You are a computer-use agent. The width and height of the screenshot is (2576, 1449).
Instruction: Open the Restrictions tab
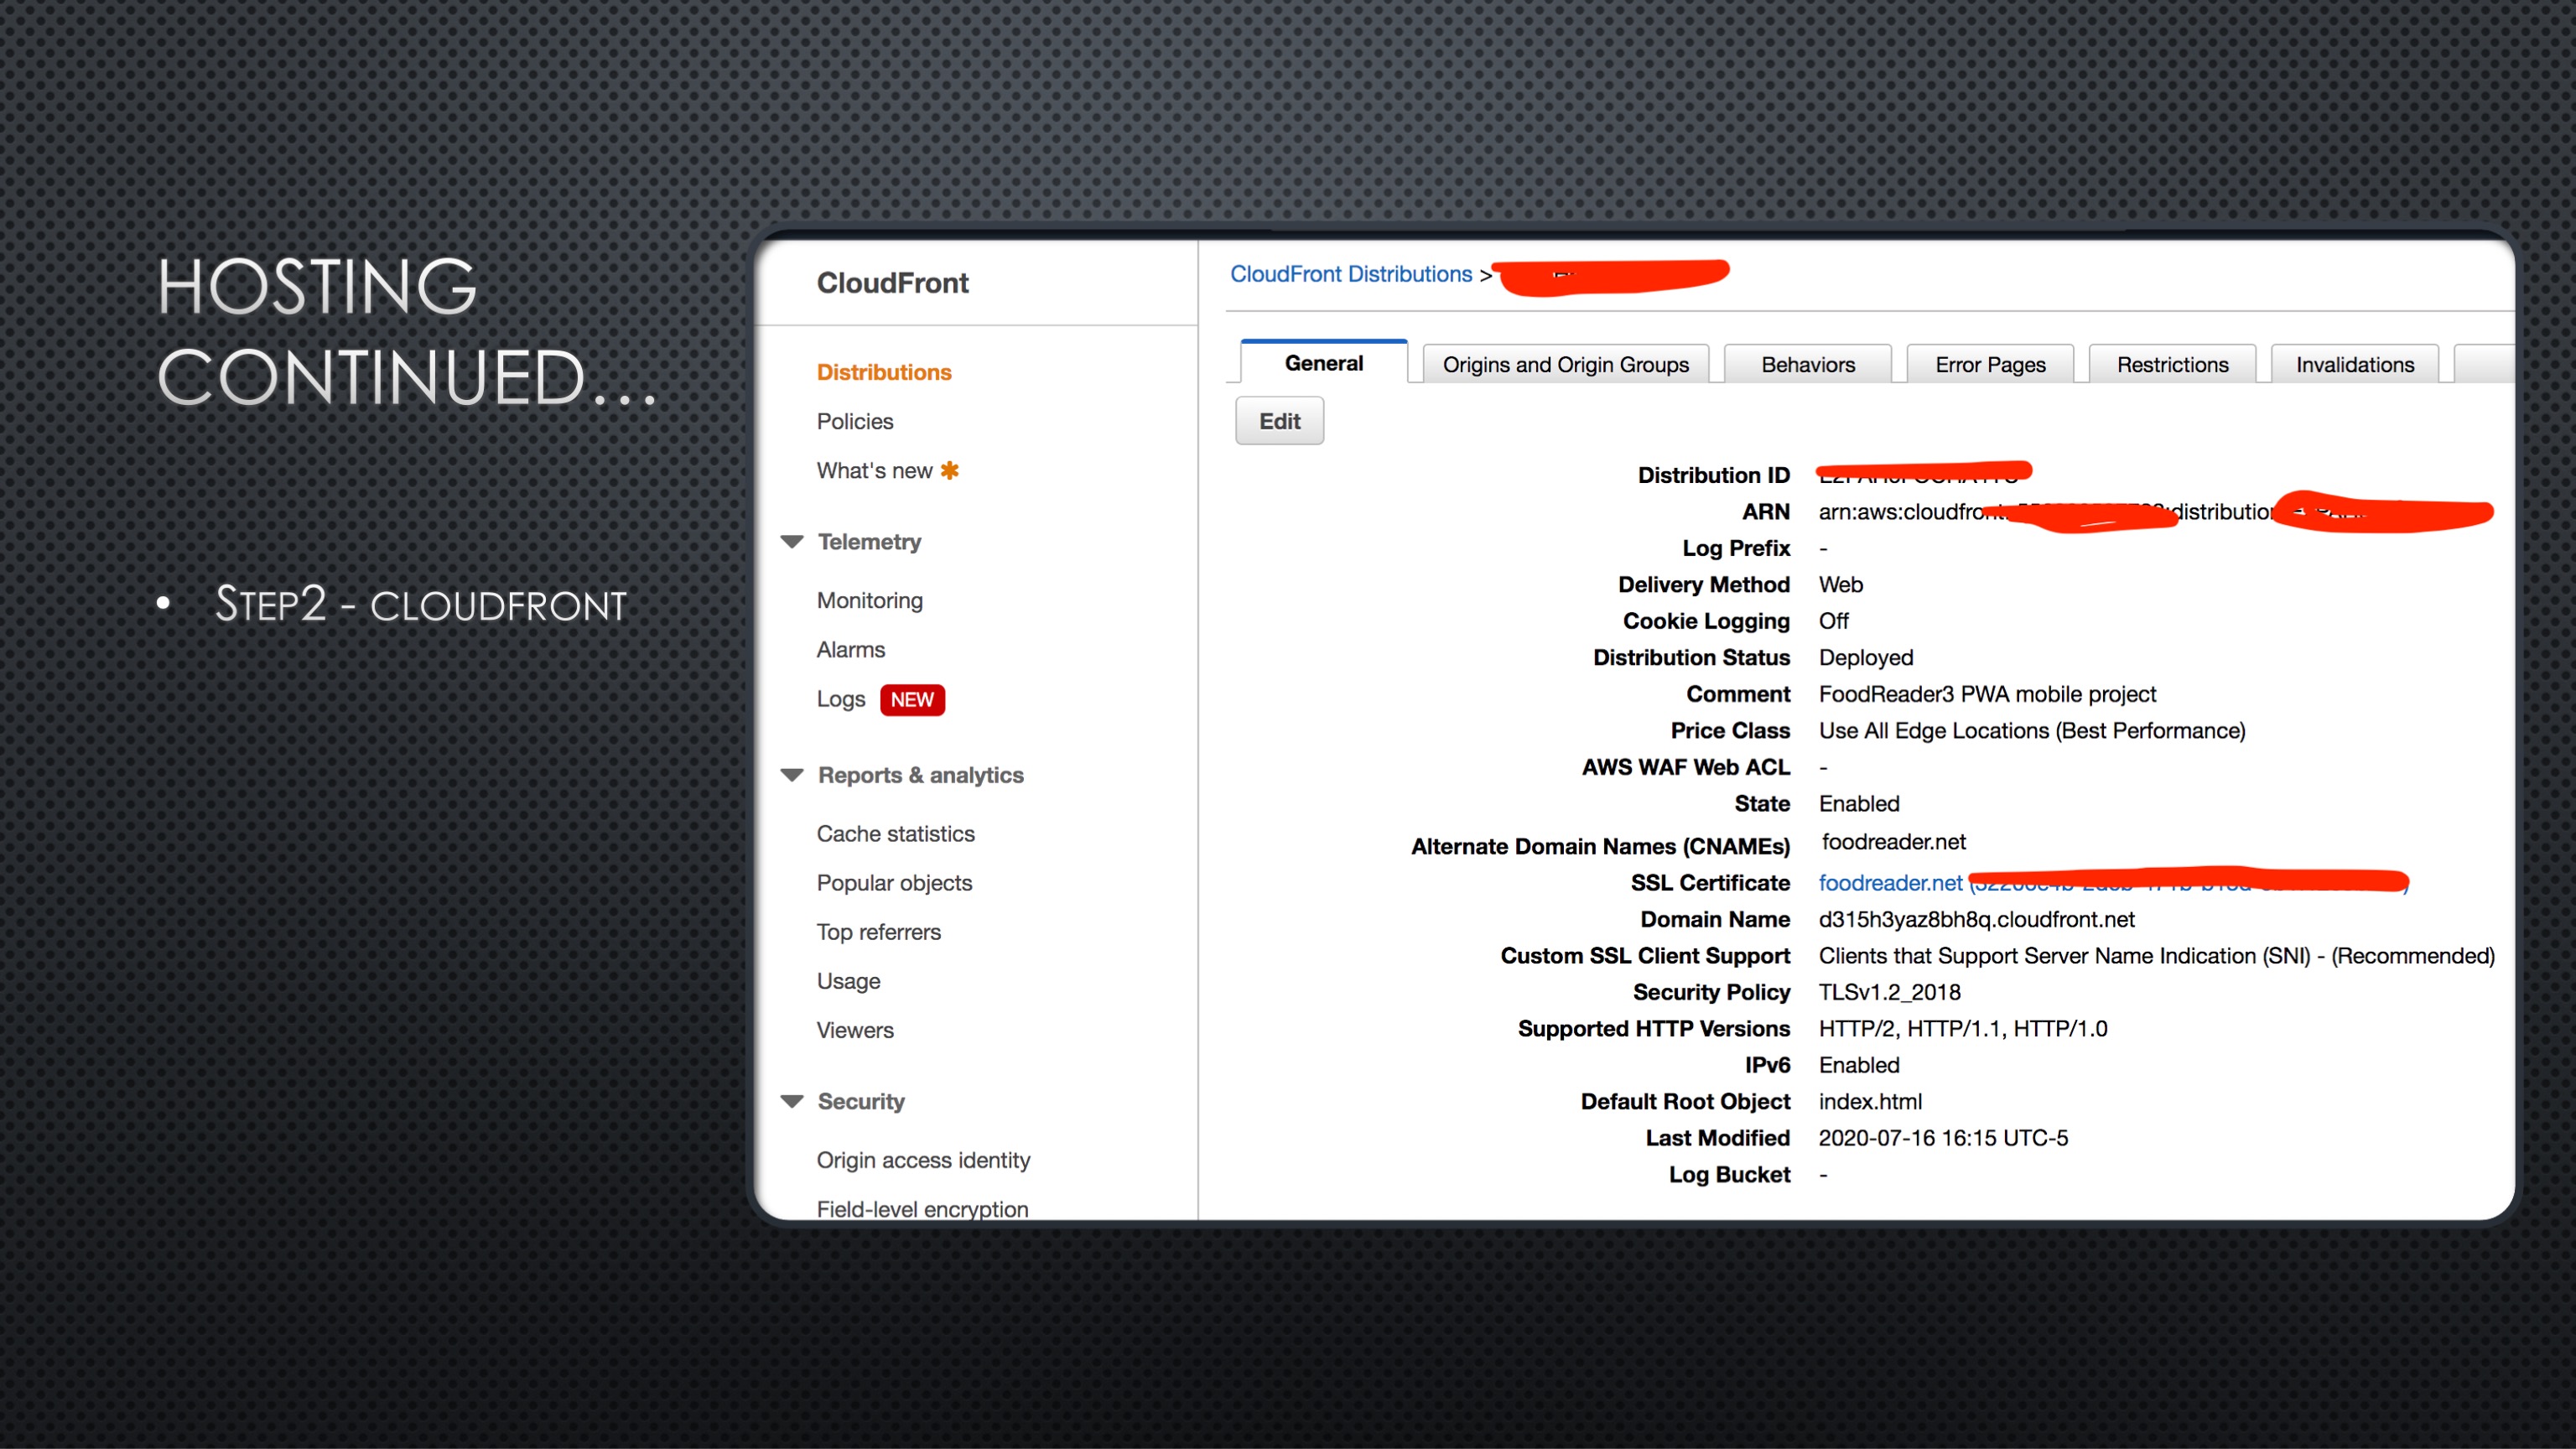click(2172, 364)
